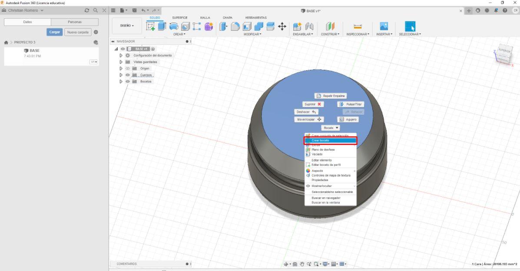Screen dimensions: 520x271
Task: Switch to the CHAPA tab
Action: [x=228, y=17]
